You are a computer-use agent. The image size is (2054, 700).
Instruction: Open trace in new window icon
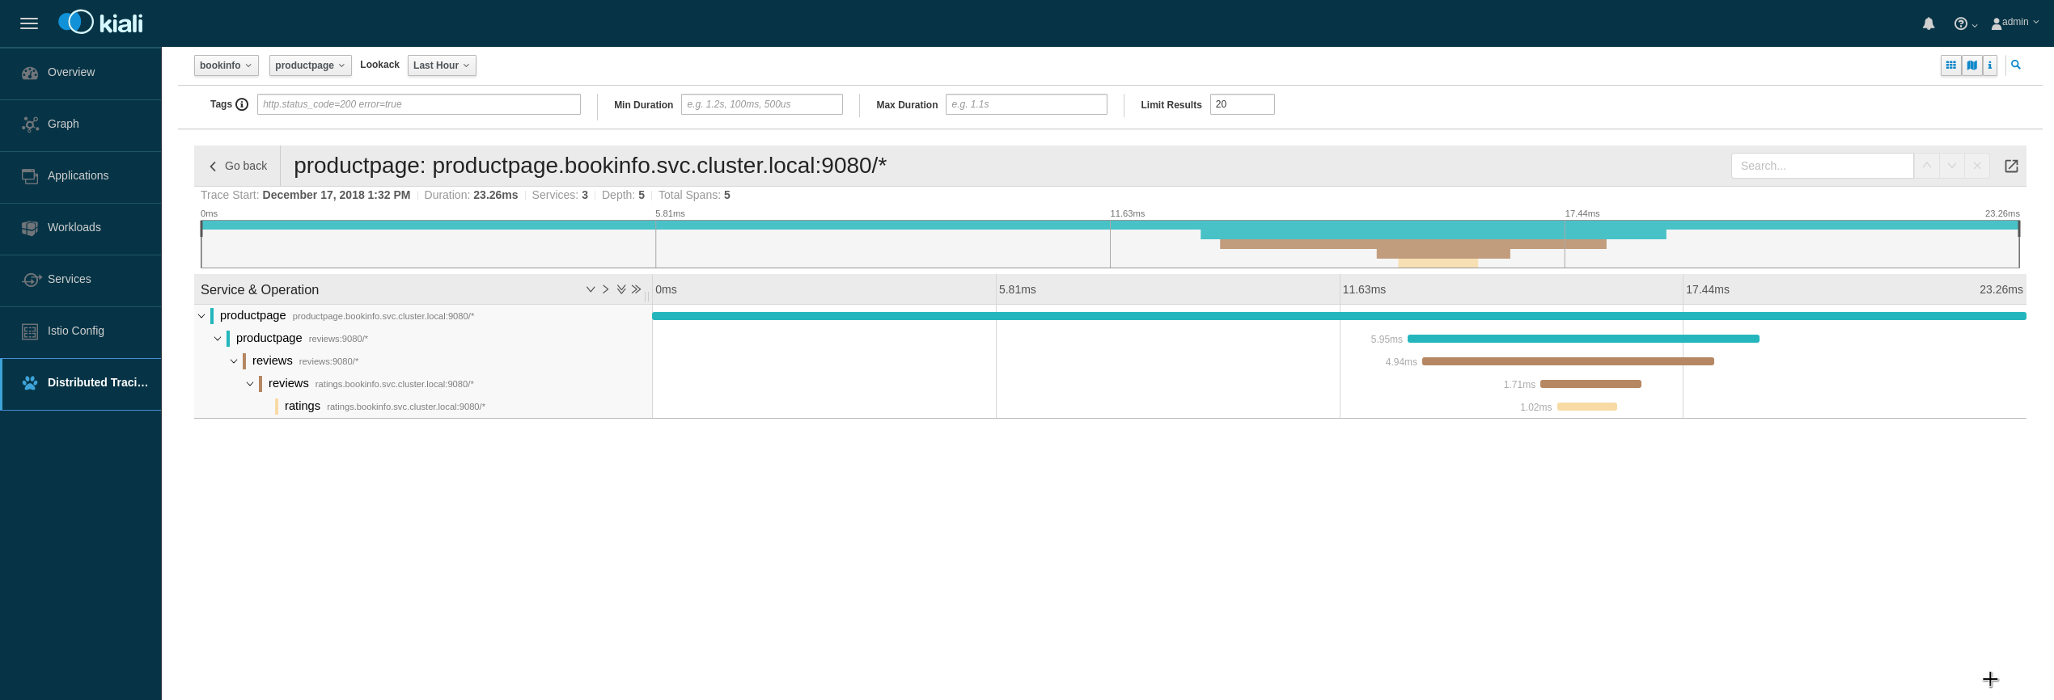[2011, 166]
